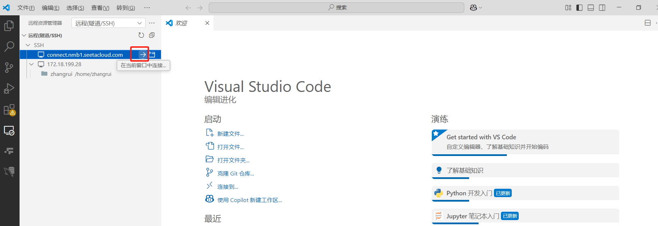658x226 pixels.
Task: Click the remote connect icon beside 连接到
Action: [x=209, y=185]
